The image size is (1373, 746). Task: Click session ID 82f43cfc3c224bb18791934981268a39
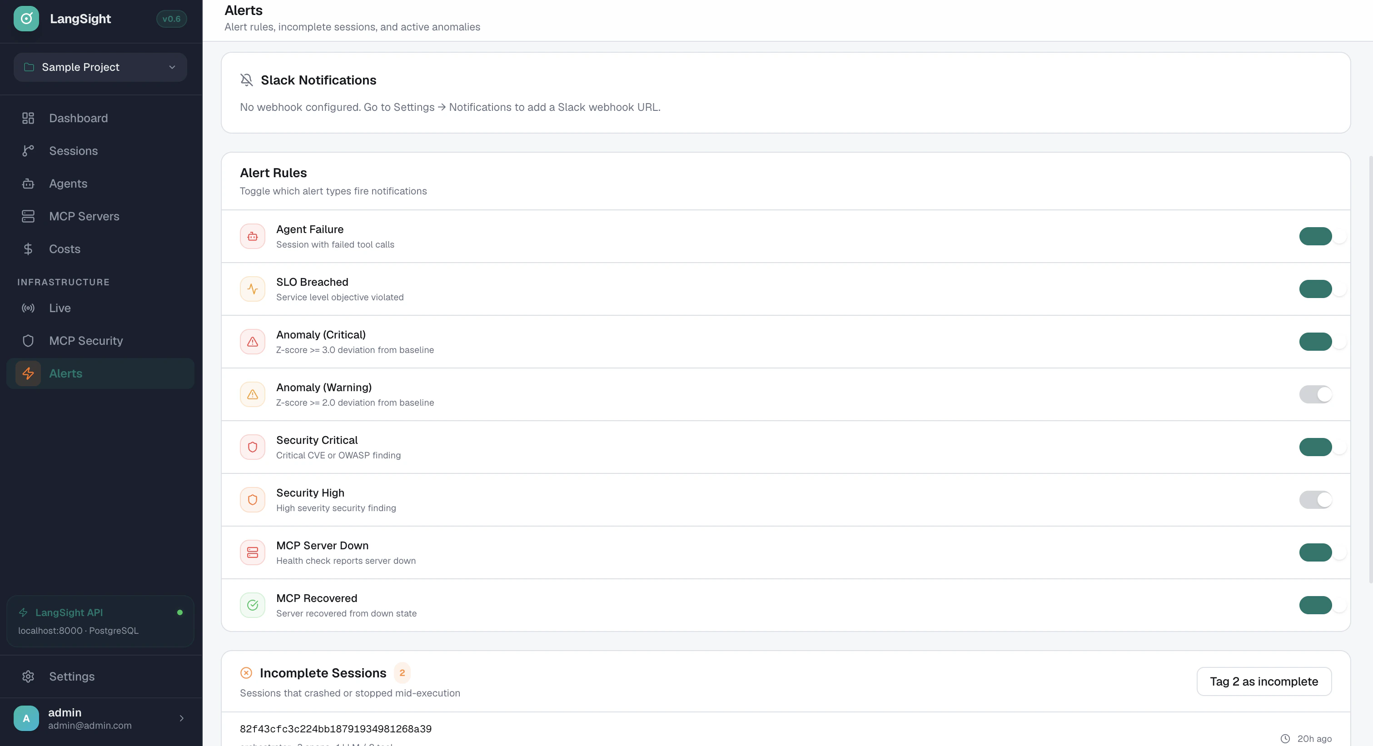pos(336,729)
